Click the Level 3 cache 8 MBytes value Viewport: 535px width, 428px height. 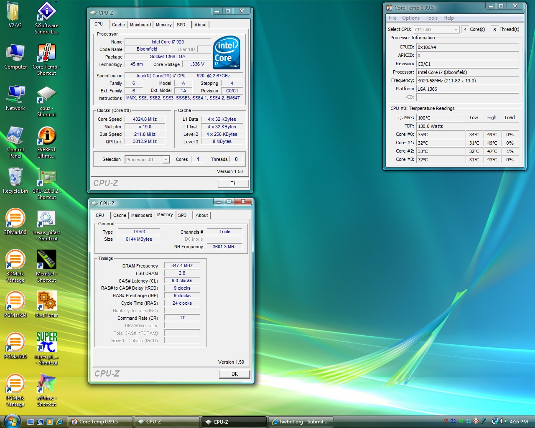[222, 141]
